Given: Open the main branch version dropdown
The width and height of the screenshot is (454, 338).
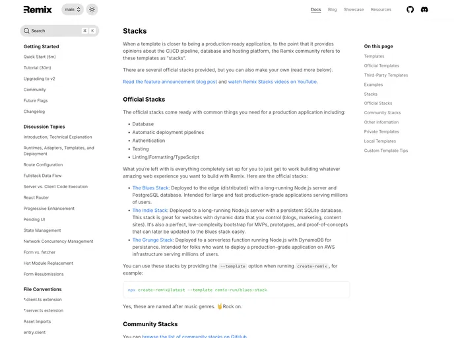Looking at the screenshot, I should (72, 10).
